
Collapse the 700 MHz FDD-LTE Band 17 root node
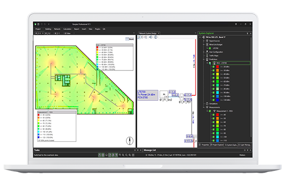point(200,37)
